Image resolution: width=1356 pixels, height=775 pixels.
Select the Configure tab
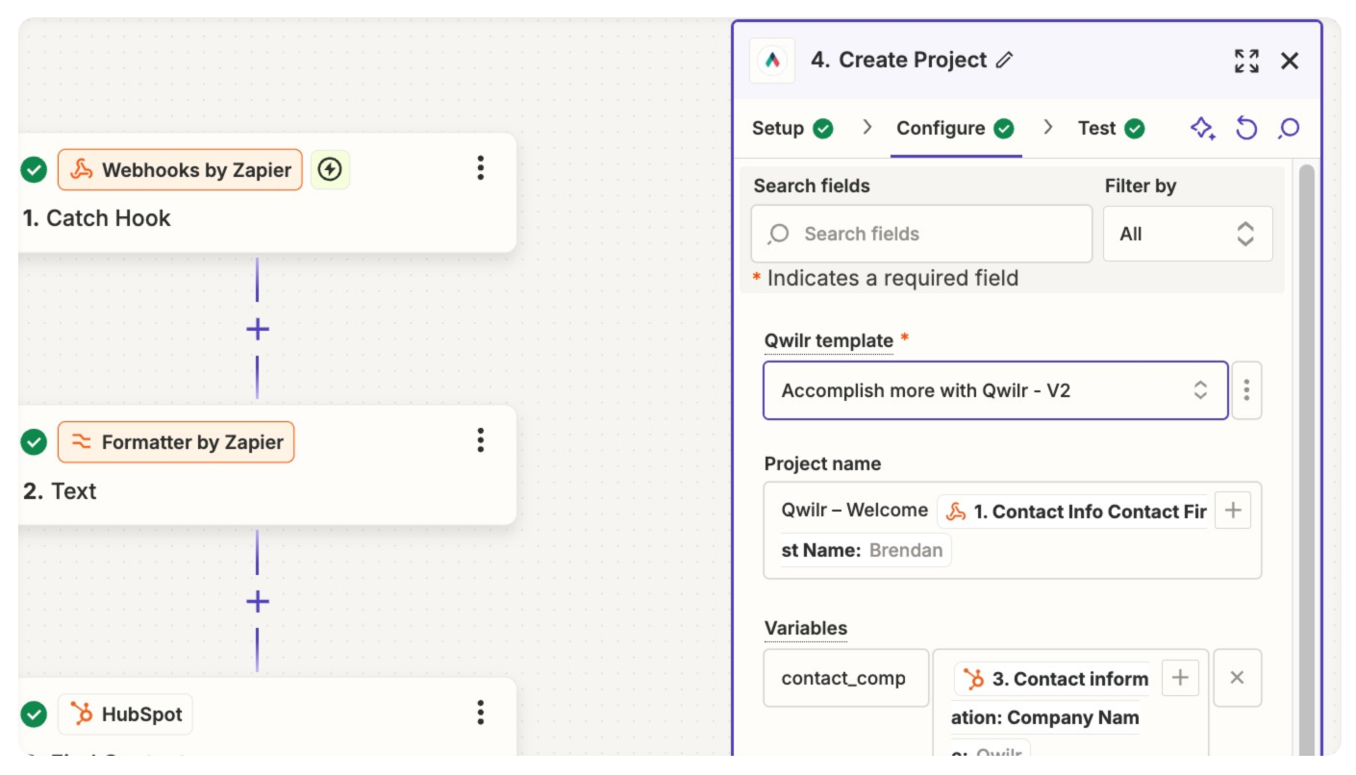954,129
